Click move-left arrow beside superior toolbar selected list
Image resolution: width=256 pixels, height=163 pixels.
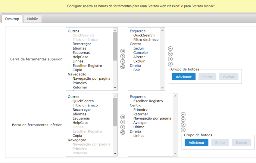click(170, 64)
